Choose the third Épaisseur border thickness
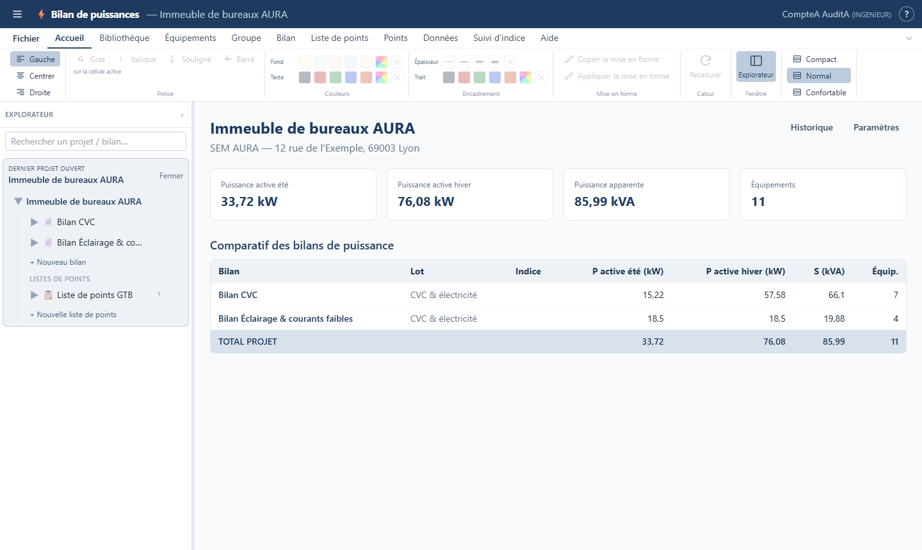 click(x=480, y=62)
